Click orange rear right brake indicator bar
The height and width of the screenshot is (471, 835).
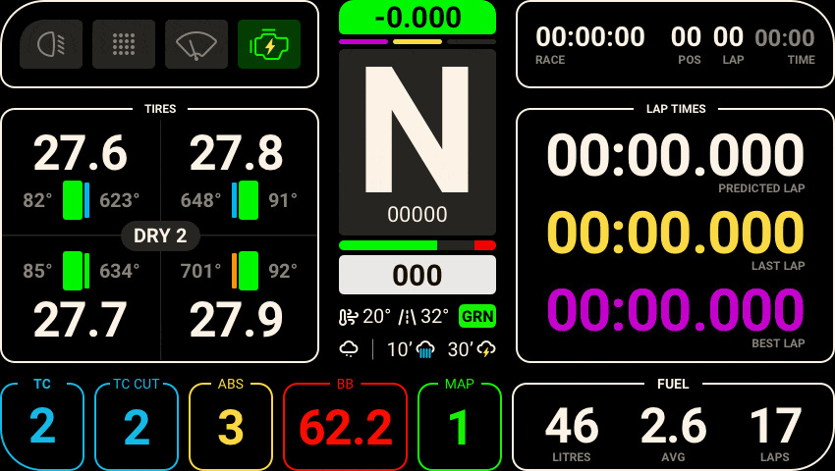point(234,271)
